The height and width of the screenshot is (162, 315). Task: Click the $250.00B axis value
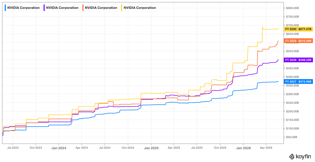tap(292, 103)
